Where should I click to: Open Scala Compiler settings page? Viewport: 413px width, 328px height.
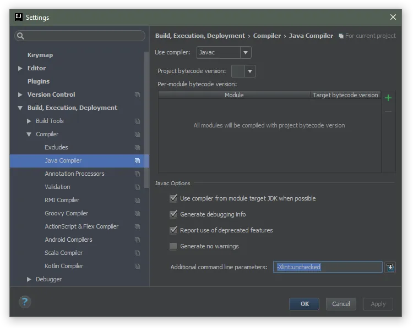pos(63,253)
